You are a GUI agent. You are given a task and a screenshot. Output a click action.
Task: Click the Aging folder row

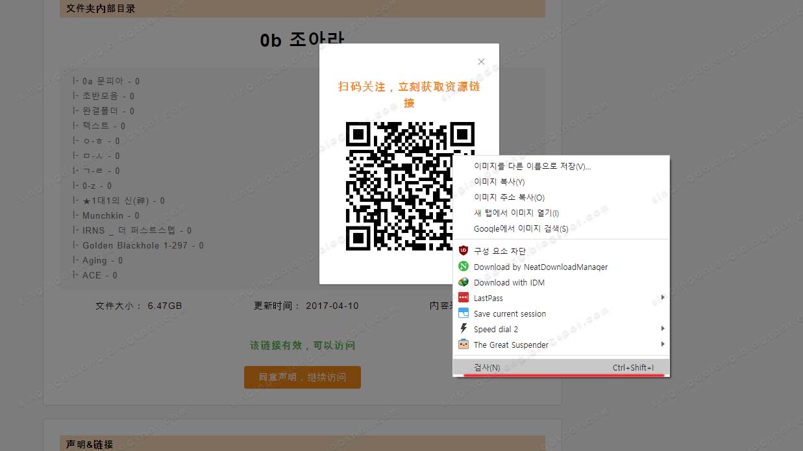99,260
